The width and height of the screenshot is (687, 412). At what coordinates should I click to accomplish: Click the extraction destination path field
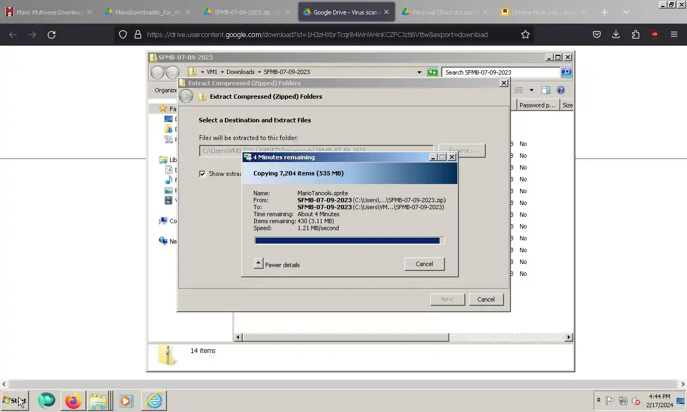[316, 151]
